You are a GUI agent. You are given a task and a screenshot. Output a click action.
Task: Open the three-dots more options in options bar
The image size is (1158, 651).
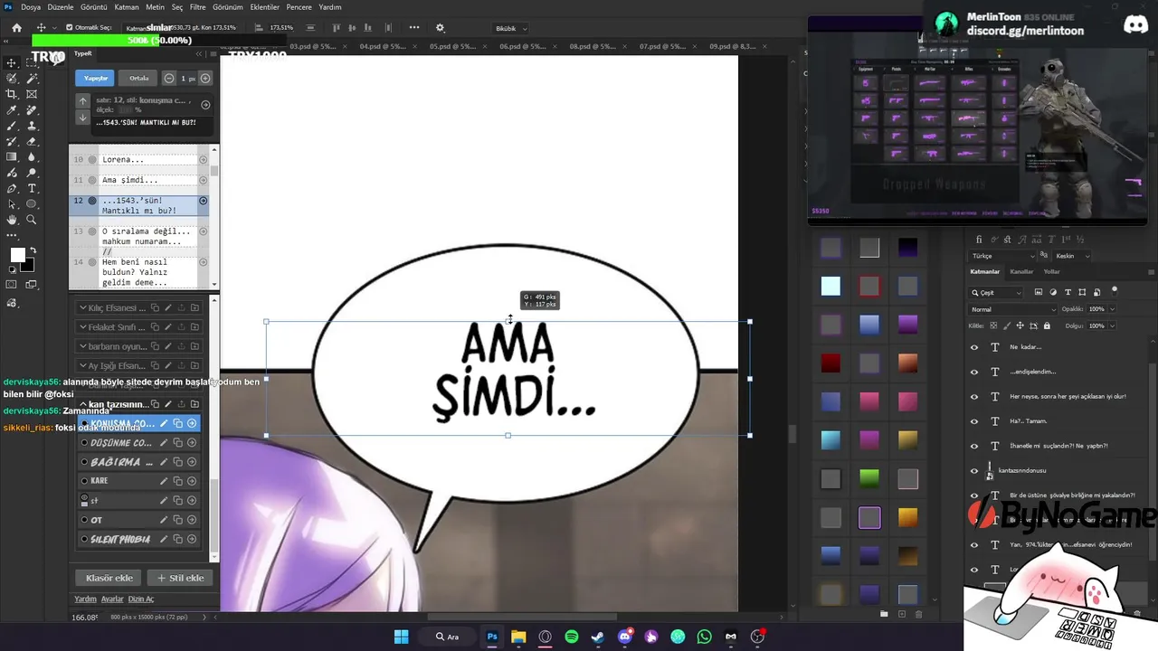pos(414,28)
